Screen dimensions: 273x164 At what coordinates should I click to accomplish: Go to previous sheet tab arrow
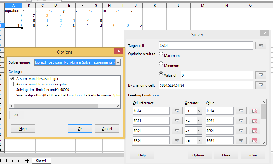(x=6, y=161)
